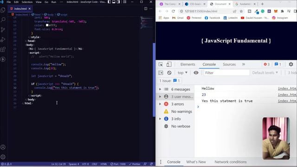Open the File menu
Screen dimensions: 297x167
tap(9, 2)
